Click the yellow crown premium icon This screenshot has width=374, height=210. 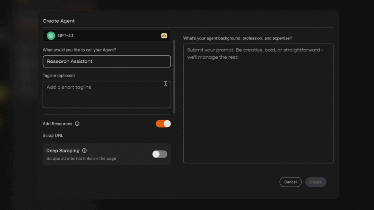[x=164, y=36]
